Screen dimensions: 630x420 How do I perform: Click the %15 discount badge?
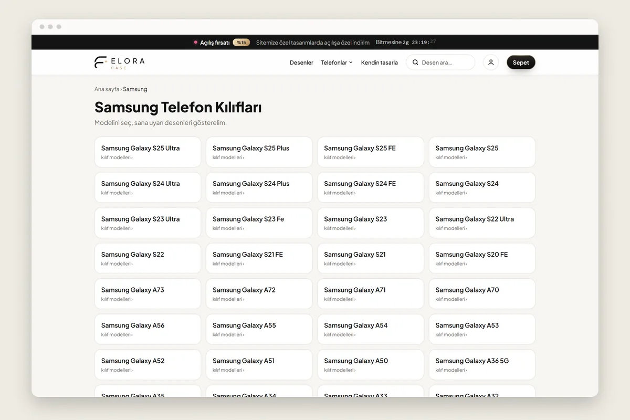pyautogui.click(x=241, y=43)
